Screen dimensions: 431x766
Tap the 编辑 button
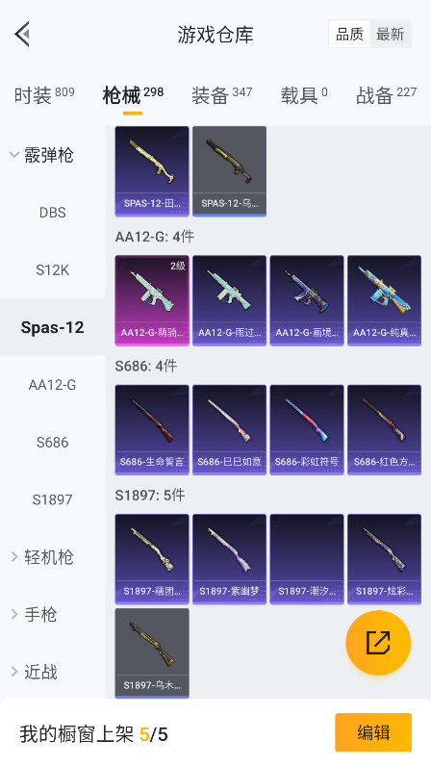pyautogui.click(x=373, y=732)
